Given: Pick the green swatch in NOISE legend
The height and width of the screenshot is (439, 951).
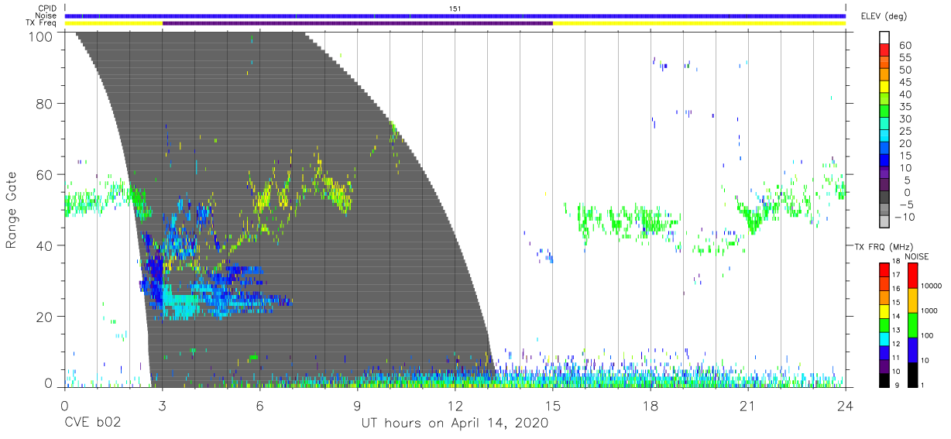Looking at the screenshot, I should [912, 324].
